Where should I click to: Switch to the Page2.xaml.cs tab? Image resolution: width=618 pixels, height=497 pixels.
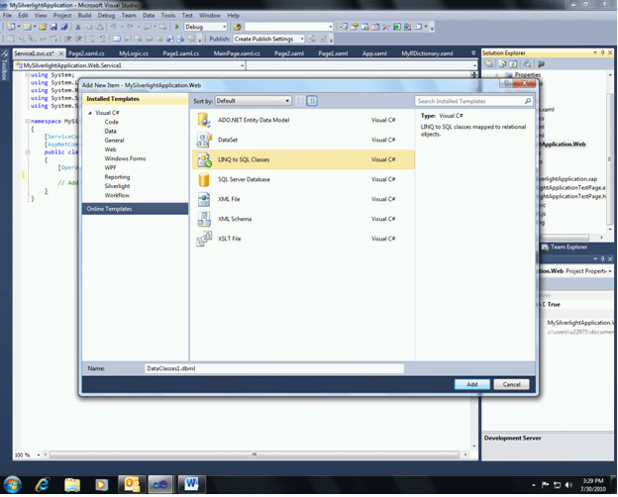(x=86, y=53)
